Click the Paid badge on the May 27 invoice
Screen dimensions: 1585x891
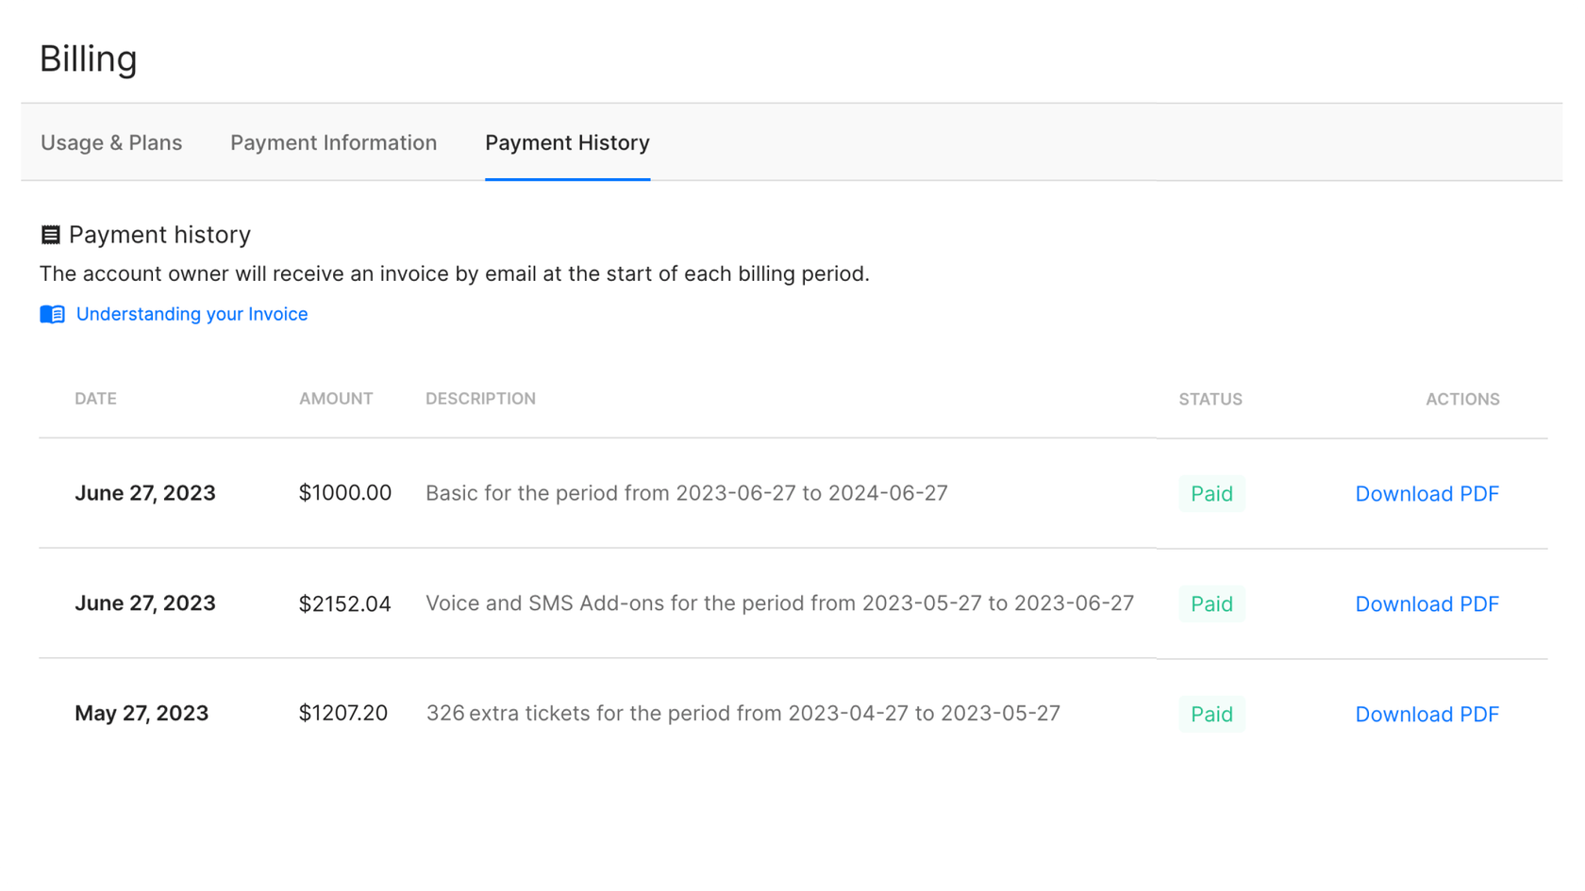pos(1210,714)
